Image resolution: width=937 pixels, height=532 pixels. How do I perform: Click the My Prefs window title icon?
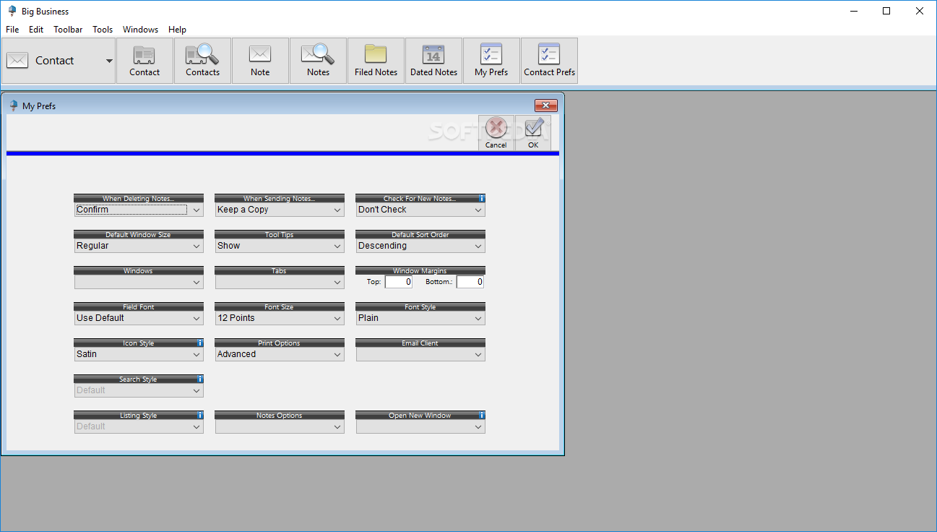tap(13, 106)
